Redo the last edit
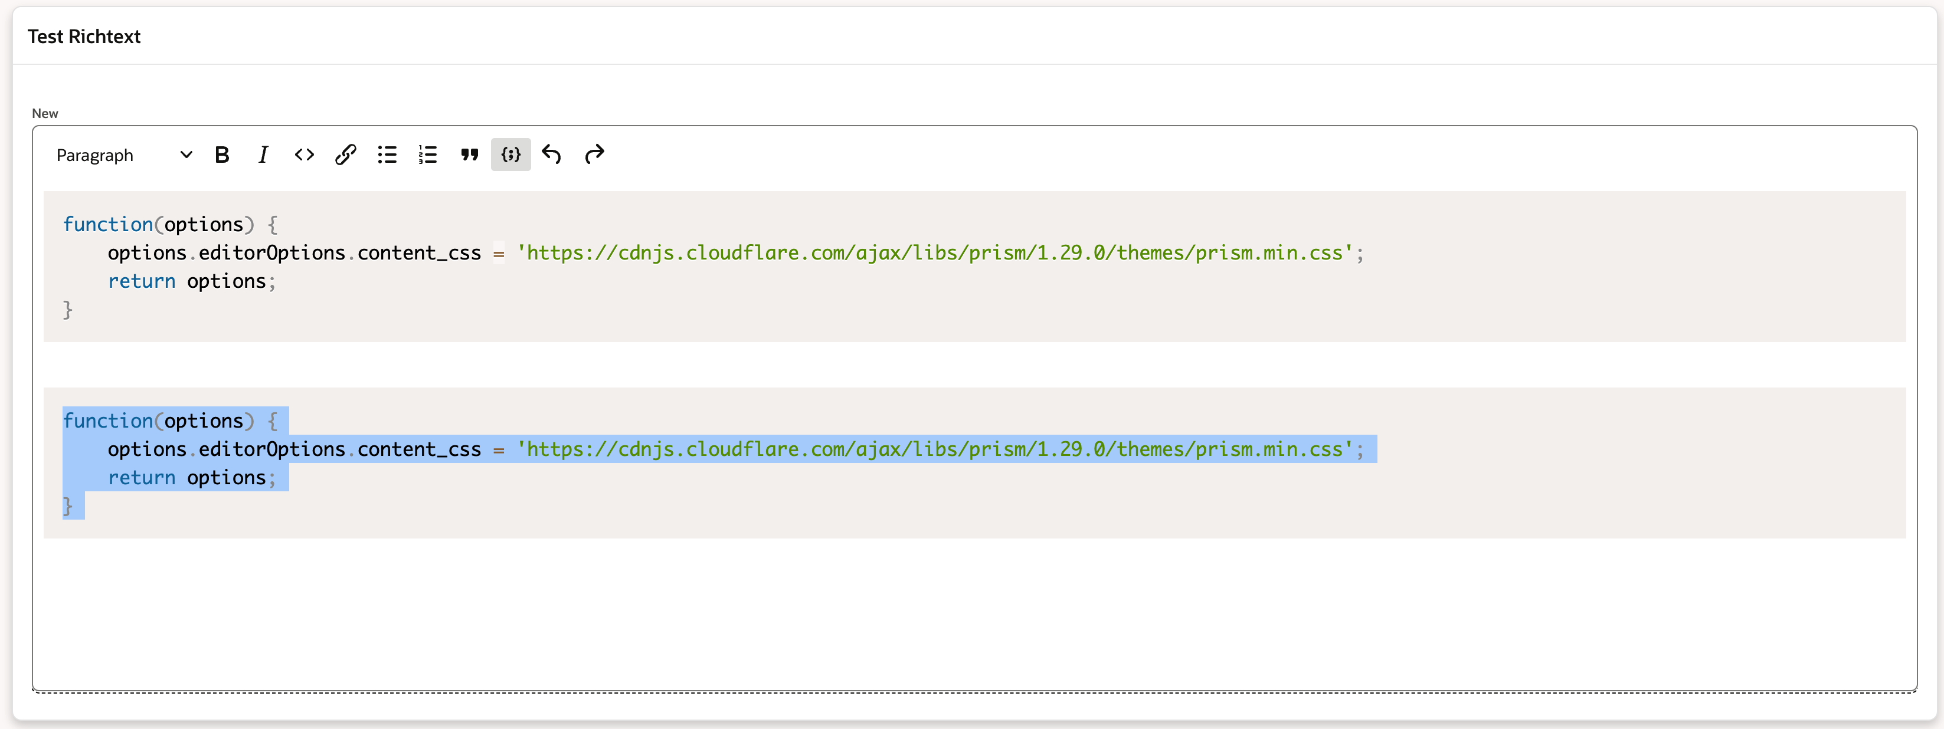This screenshot has height=729, width=1944. [594, 155]
